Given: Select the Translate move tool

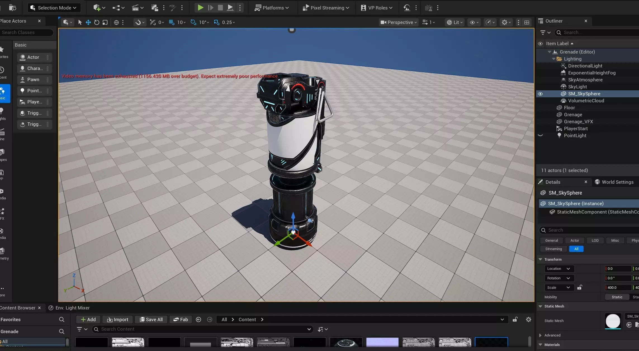Looking at the screenshot, I should click(x=88, y=22).
